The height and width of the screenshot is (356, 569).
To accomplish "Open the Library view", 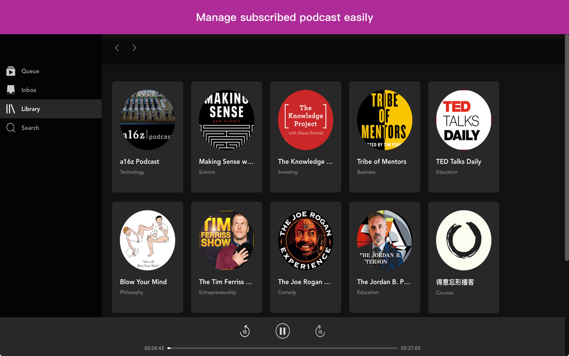I will coord(30,109).
